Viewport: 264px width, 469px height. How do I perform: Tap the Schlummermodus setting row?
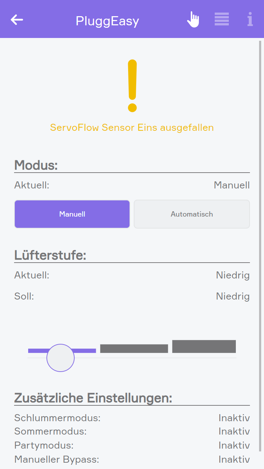click(132, 418)
